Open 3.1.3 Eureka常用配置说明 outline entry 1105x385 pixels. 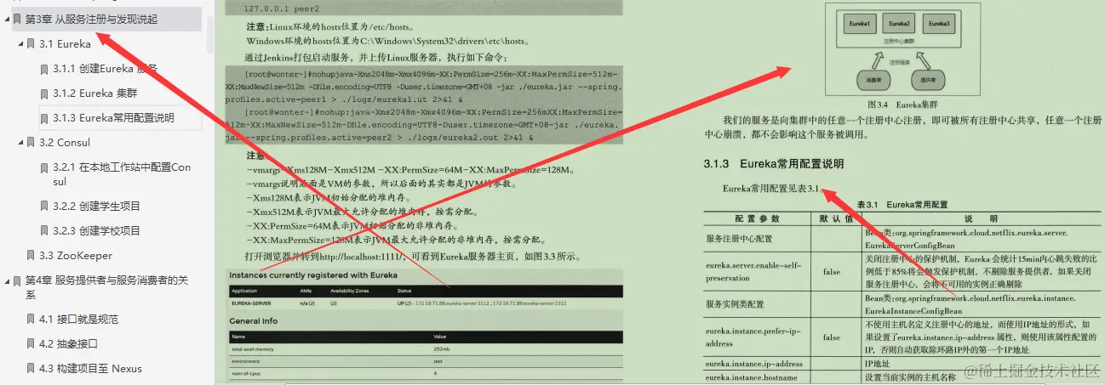pyautogui.click(x=113, y=118)
